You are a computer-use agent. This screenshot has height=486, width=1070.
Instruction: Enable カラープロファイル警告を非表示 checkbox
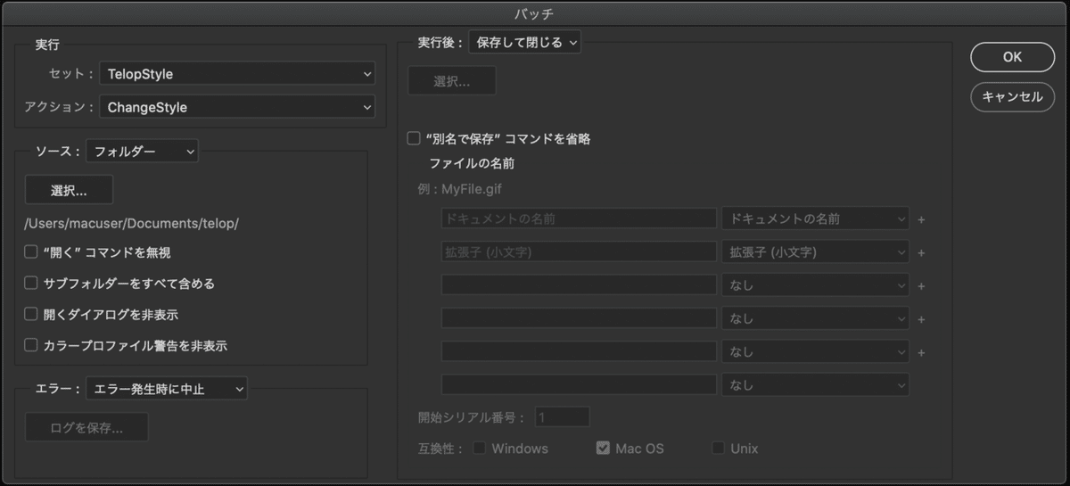tap(31, 344)
